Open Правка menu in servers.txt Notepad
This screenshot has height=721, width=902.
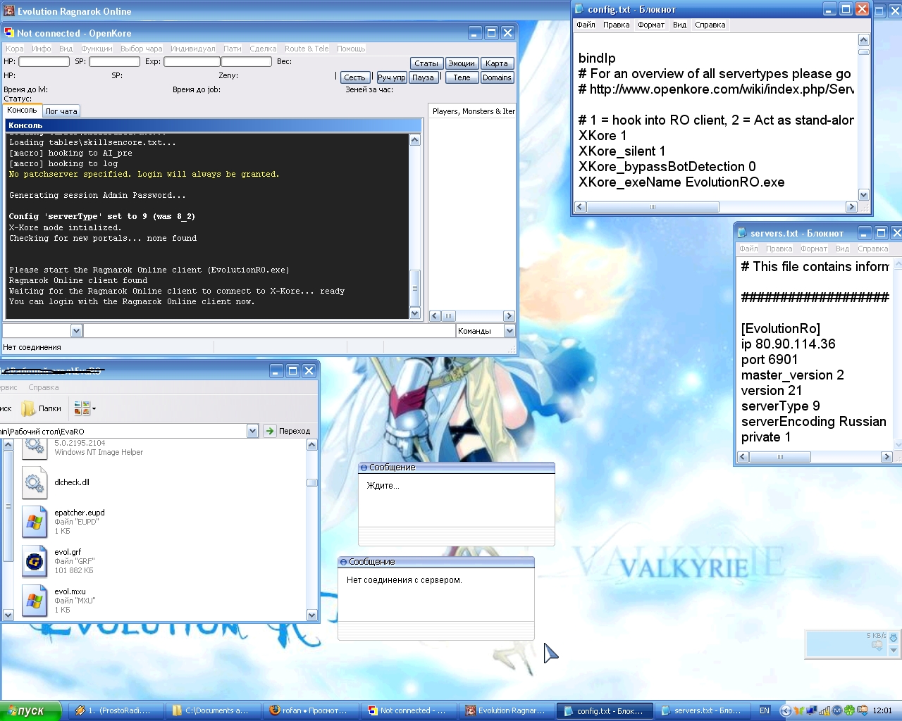point(779,249)
